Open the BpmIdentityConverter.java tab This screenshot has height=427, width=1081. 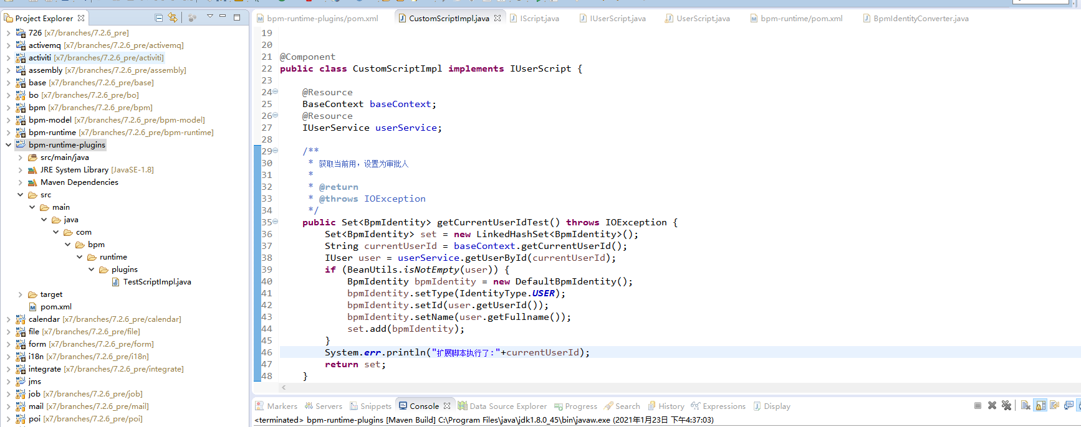[920, 19]
